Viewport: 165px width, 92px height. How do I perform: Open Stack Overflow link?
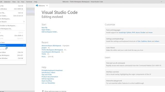47,81
